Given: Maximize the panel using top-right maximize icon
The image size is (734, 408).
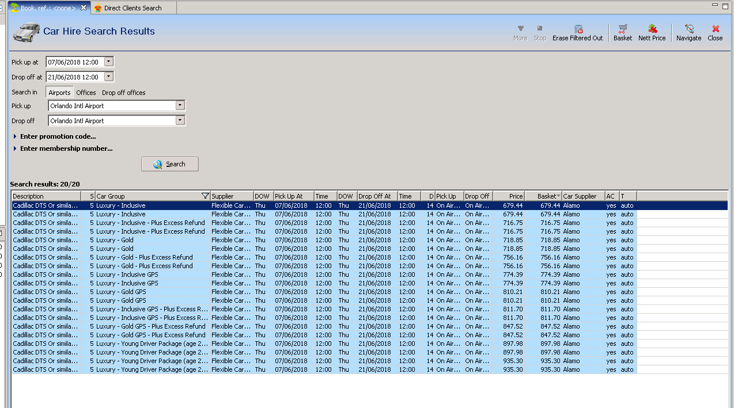Looking at the screenshot, I should [x=725, y=5].
